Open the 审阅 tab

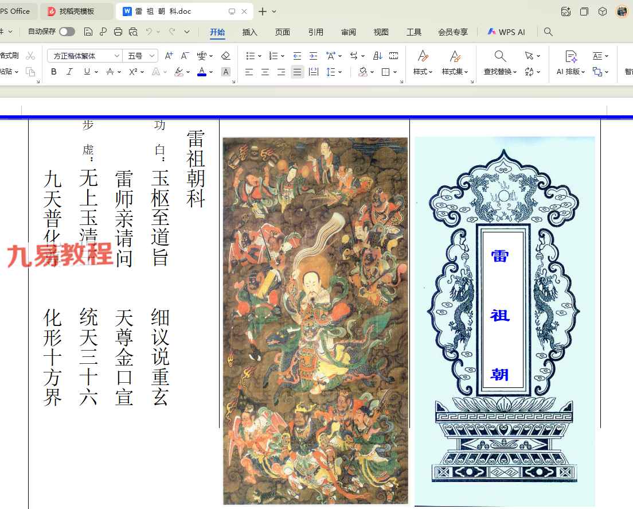click(348, 32)
